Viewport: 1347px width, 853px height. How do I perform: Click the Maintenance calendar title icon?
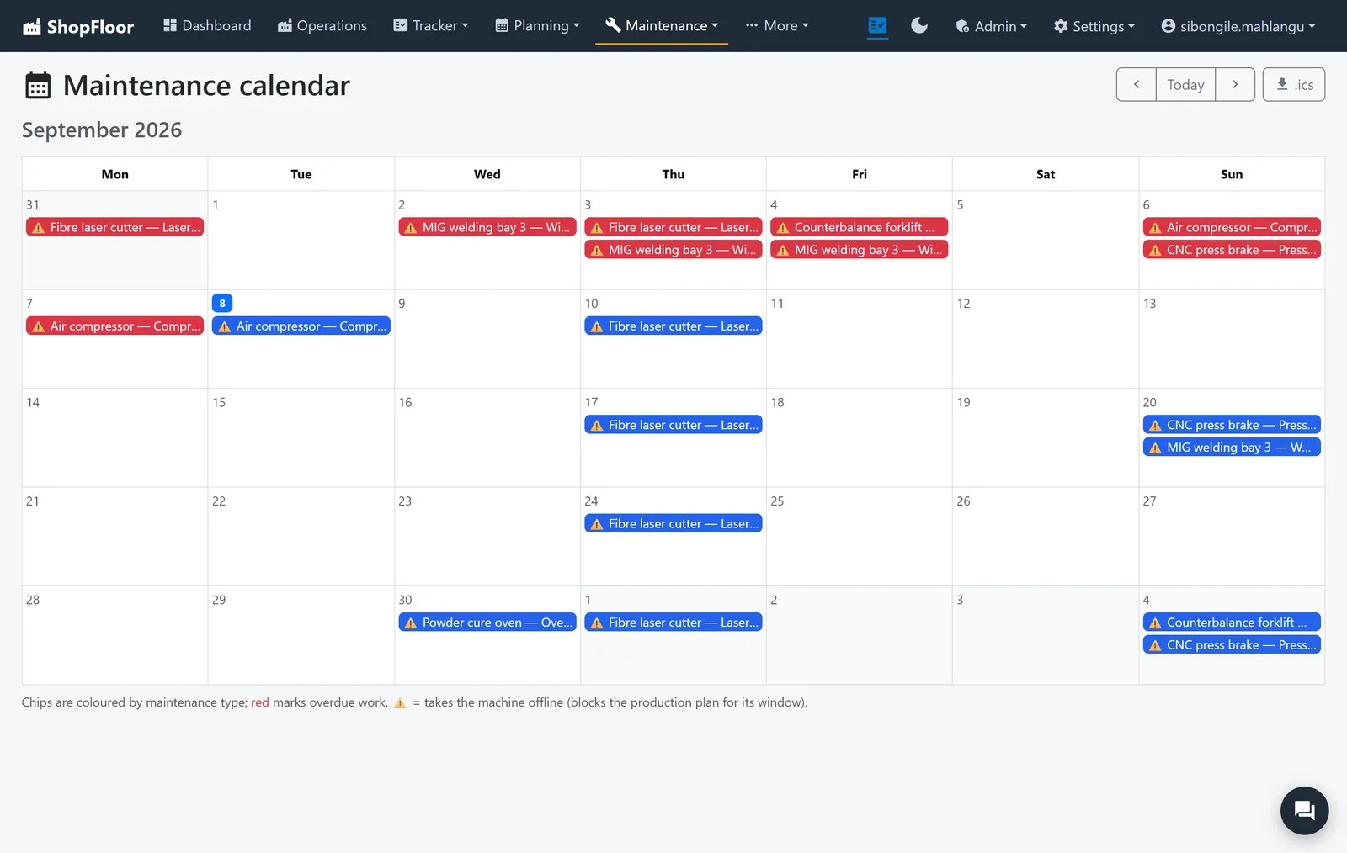click(x=38, y=86)
